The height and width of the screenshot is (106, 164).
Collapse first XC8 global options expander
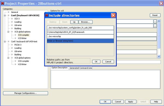(x=8, y=32)
